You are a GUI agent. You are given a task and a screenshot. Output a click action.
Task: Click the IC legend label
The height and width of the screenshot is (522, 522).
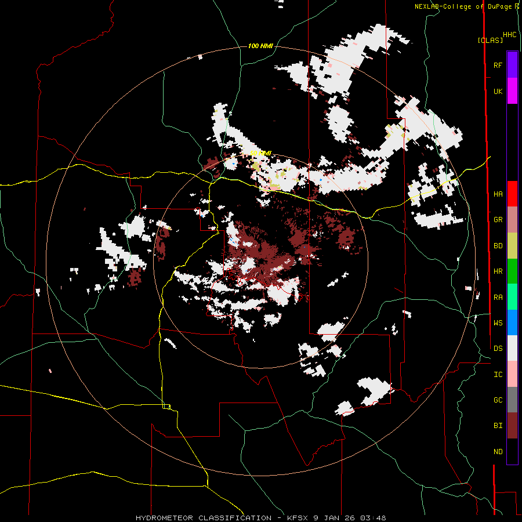pyautogui.click(x=498, y=374)
